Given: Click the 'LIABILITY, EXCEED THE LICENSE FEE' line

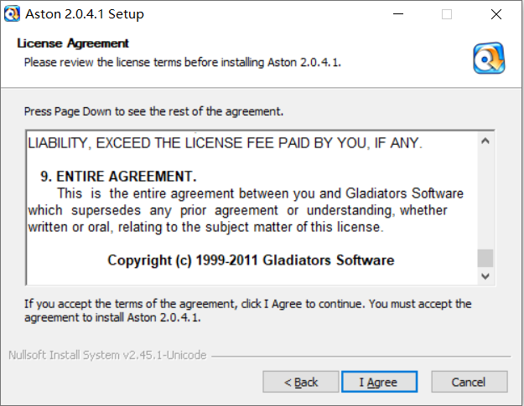Looking at the screenshot, I should point(225,143).
